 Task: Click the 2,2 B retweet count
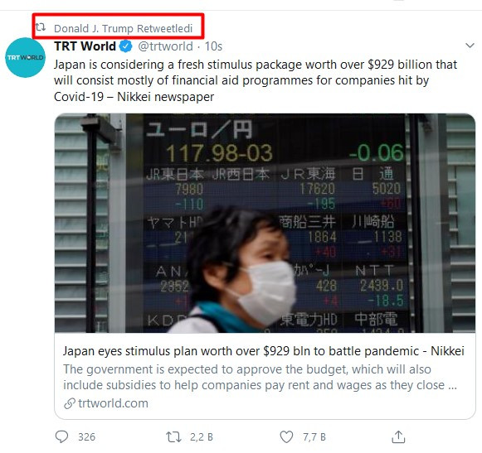(x=202, y=437)
